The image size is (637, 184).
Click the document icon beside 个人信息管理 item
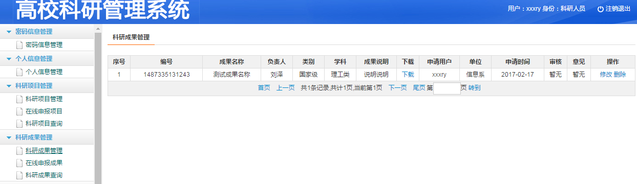19,72
